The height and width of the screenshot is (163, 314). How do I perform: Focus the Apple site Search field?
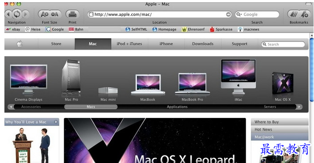click(283, 44)
